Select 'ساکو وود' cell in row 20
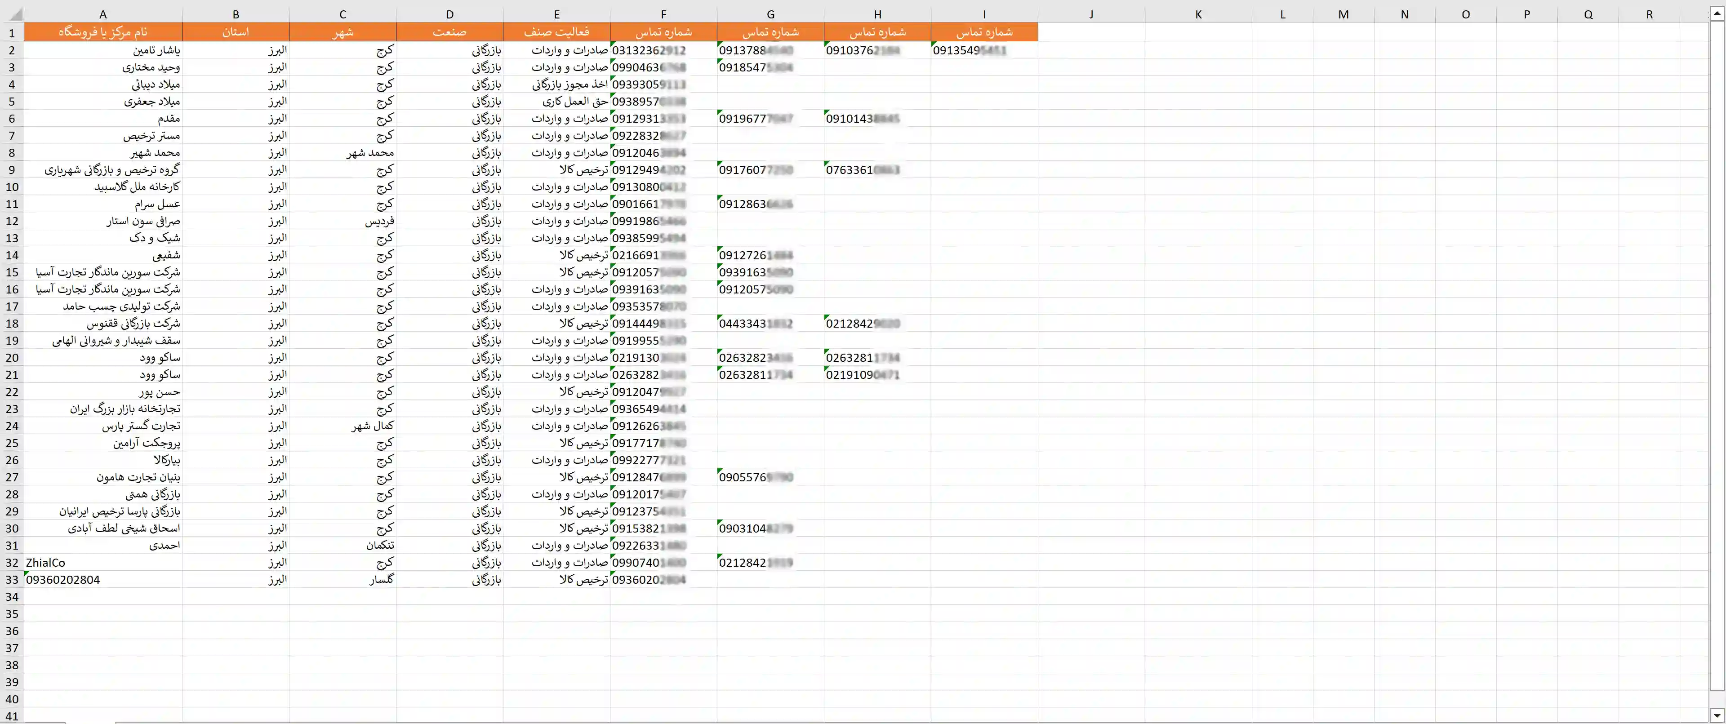The width and height of the screenshot is (1726, 724). point(102,358)
